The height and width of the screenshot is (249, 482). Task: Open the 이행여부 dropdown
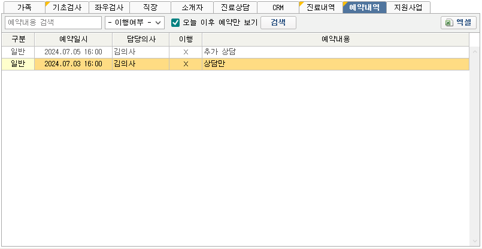click(134, 23)
